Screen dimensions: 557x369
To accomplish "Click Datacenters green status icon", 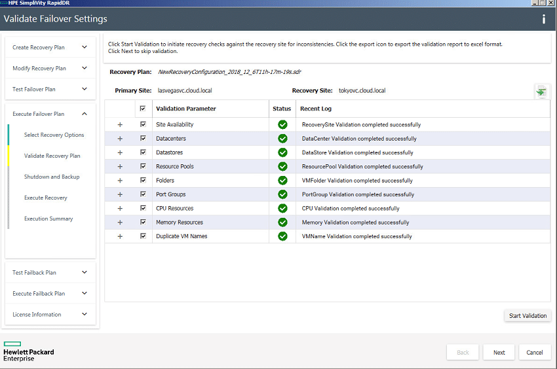I will pos(283,139).
